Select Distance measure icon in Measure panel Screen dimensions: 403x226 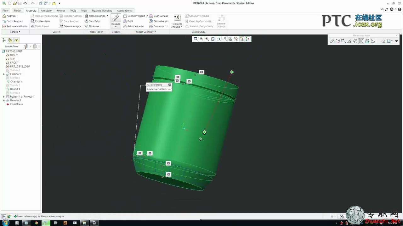coord(343,41)
